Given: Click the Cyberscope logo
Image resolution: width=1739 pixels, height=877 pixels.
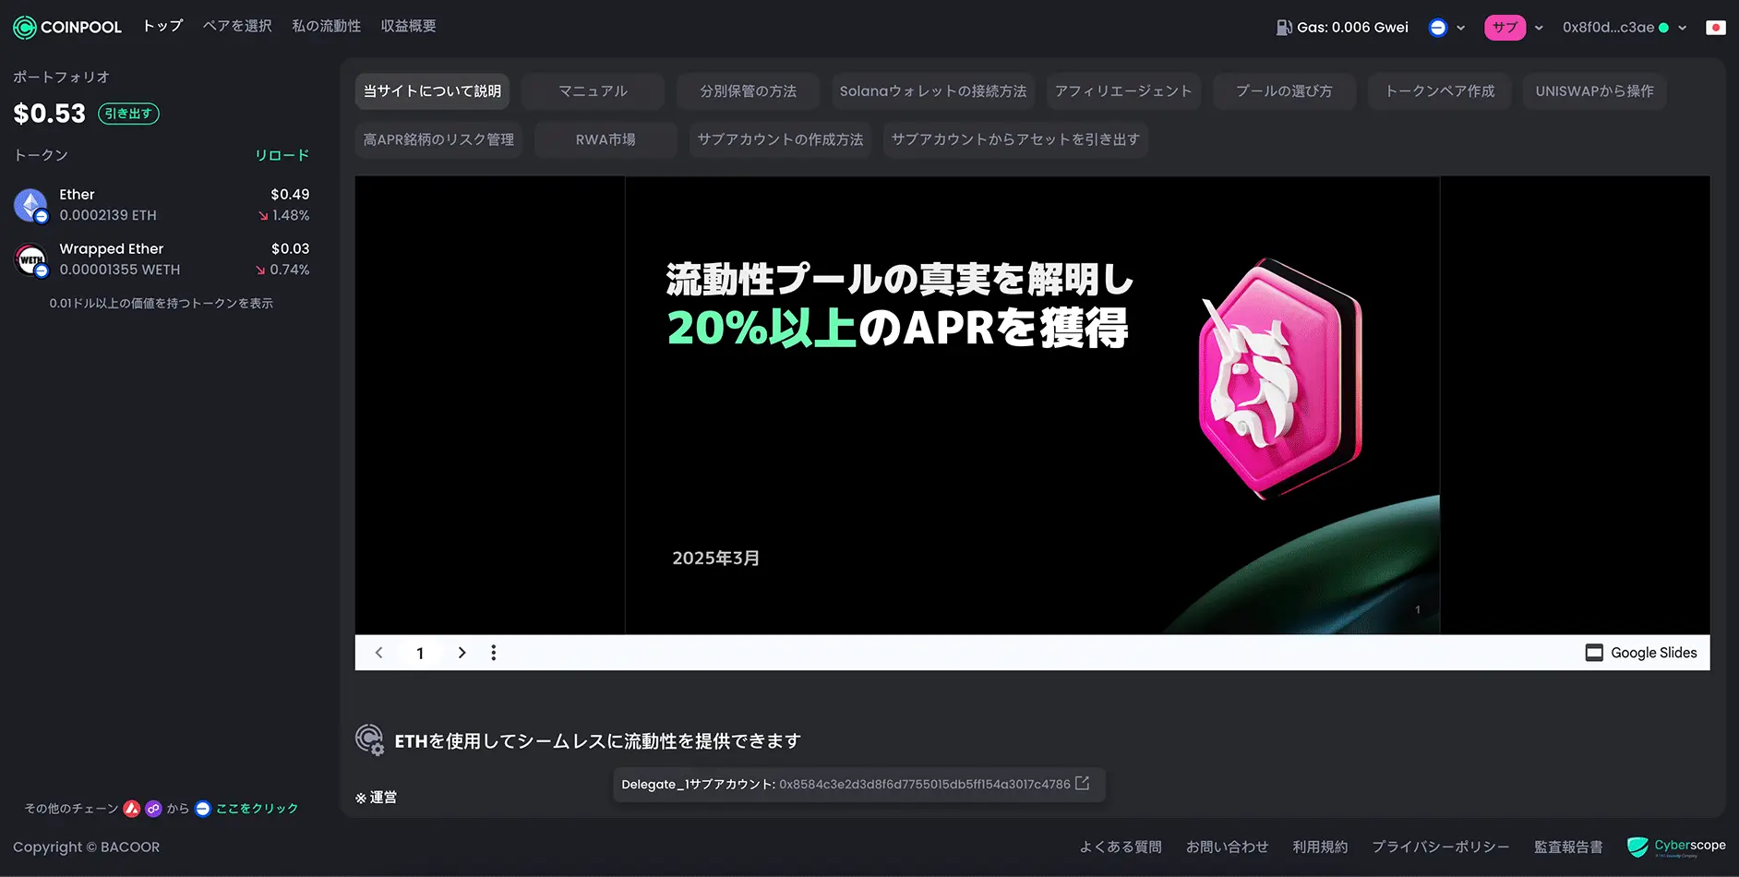Looking at the screenshot, I should 1676,847.
